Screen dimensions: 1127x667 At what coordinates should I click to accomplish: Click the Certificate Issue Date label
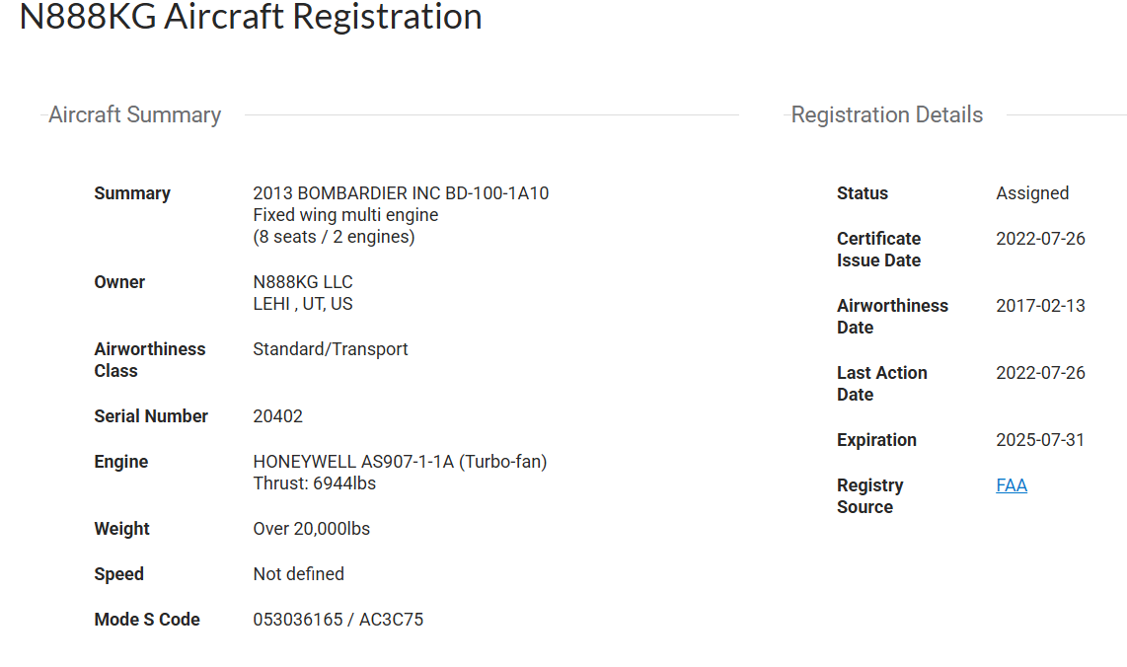(878, 250)
